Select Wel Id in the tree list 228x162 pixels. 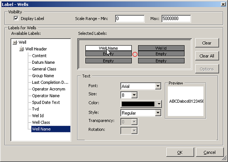(38, 116)
